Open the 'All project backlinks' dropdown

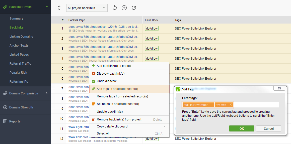87,8
